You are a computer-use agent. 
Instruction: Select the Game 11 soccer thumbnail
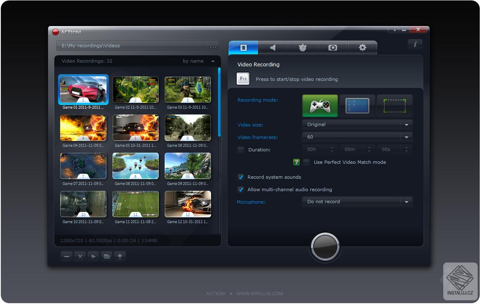[x=136, y=204]
